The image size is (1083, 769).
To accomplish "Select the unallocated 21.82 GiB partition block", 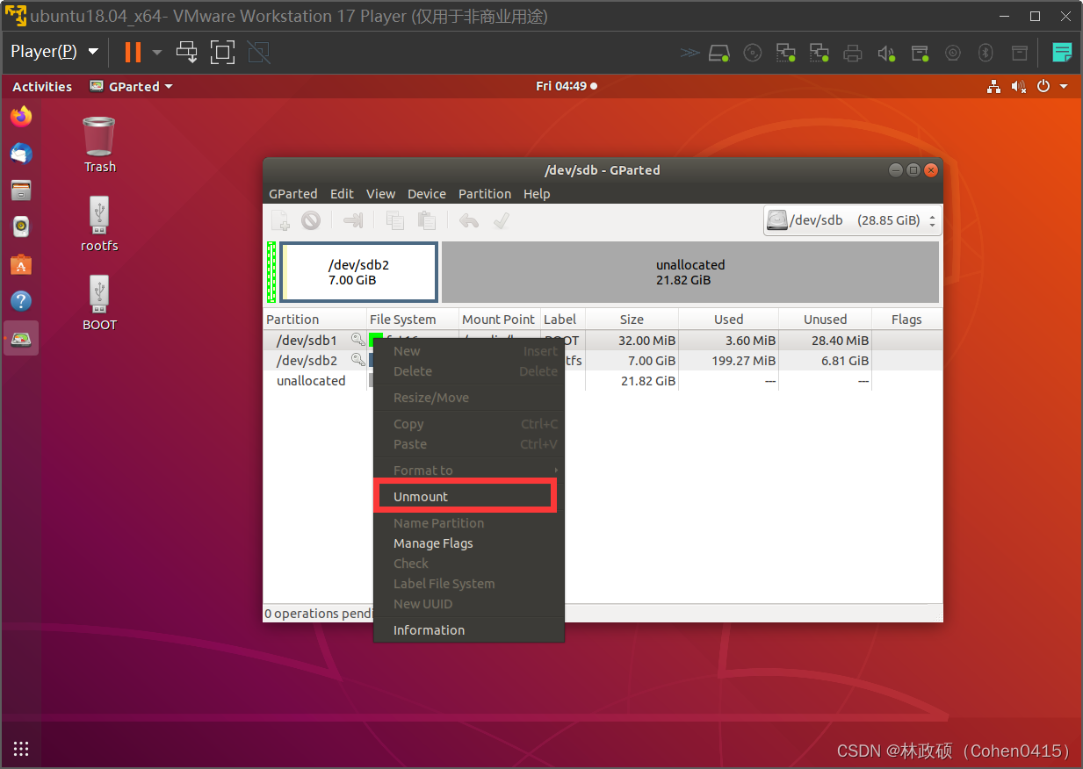I will pos(690,272).
